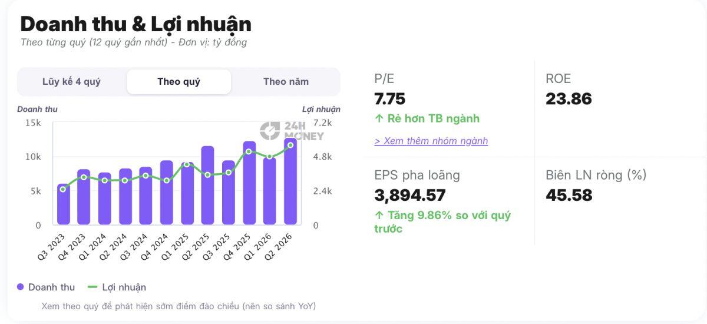Click the Q4 2025 profit line point
707x324 pixels.
pos(249,151)
